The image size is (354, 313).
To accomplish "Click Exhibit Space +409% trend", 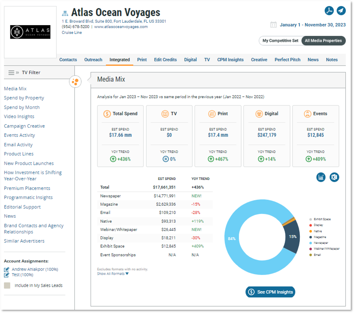I will tap(198, 246).
